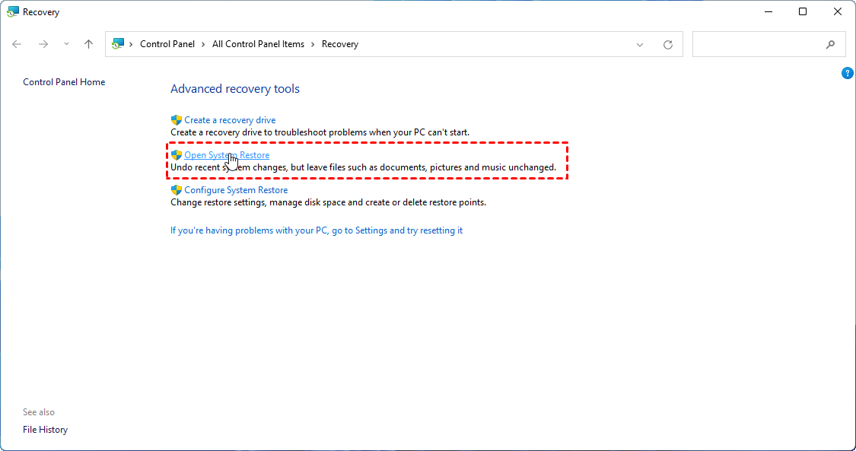Focus the Control Panel search box
The width and height of the screenshot is (856, 451).
pos(757,45)
